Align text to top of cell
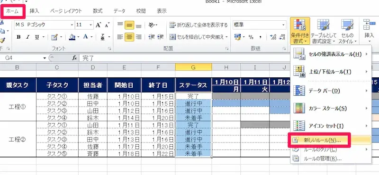 pos(120,25)
